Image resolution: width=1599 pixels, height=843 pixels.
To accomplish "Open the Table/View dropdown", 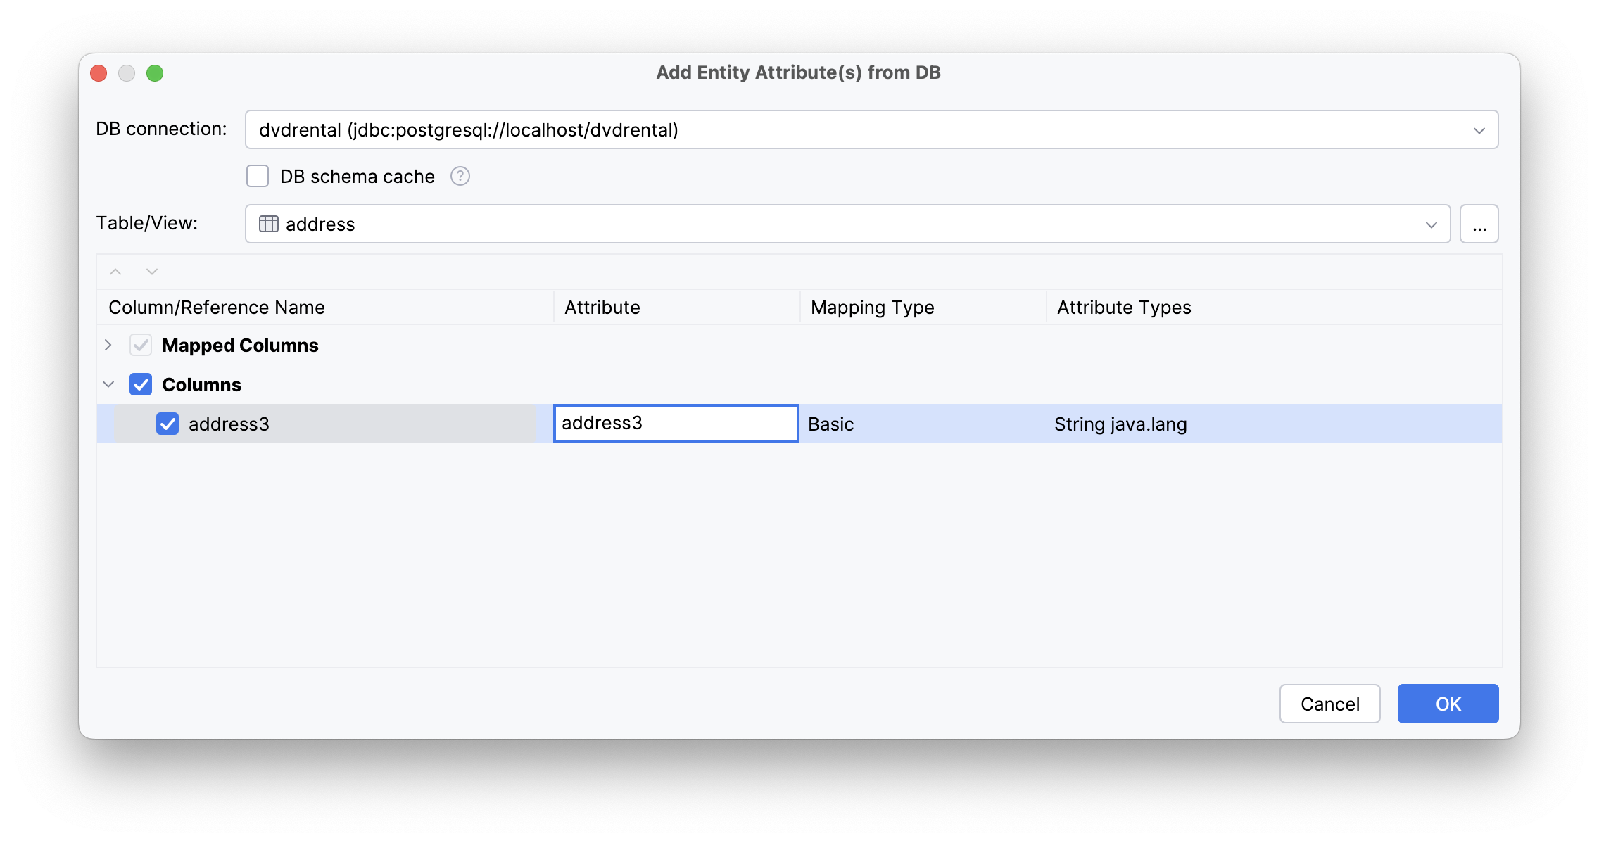I will (1430, 224).
